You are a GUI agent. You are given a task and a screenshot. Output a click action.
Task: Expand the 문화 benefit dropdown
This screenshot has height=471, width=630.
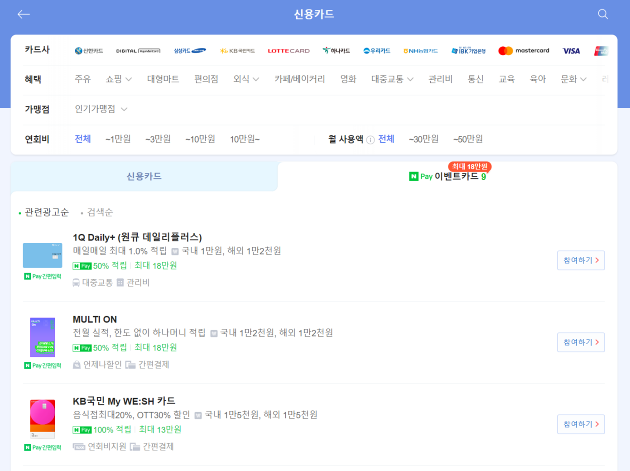click(x=573, y=79)
